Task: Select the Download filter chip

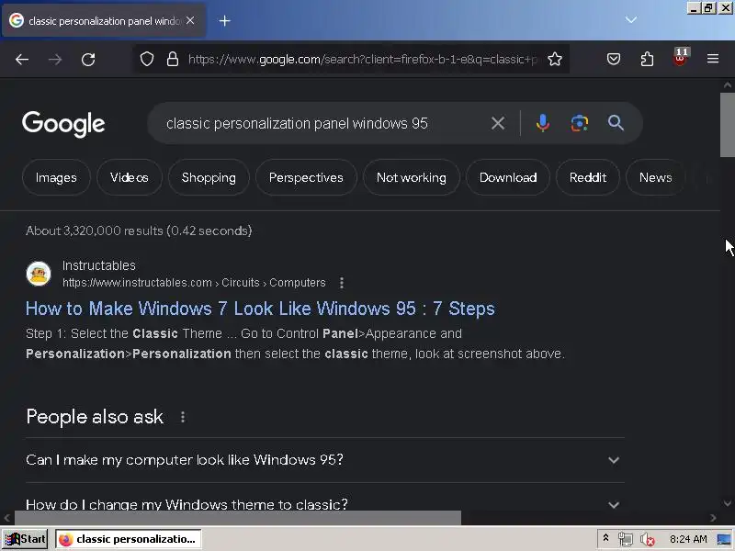Action: pos(508,177)
